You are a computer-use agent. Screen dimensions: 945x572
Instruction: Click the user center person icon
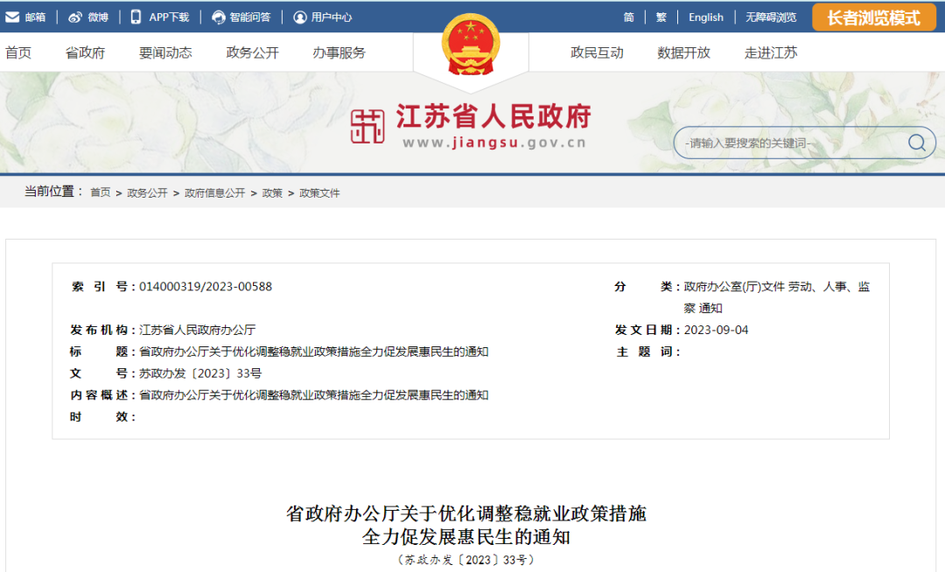pos(300,17)
